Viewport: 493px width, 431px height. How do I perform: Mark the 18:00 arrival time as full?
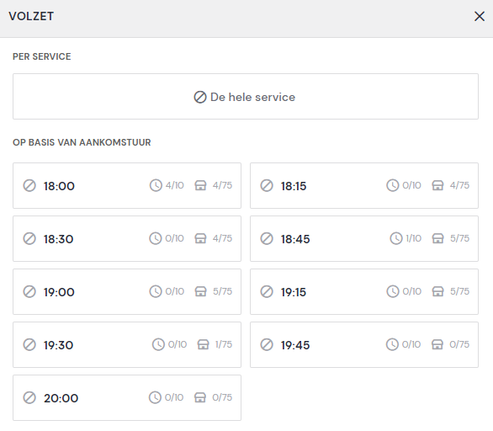(x=127, y=185)
